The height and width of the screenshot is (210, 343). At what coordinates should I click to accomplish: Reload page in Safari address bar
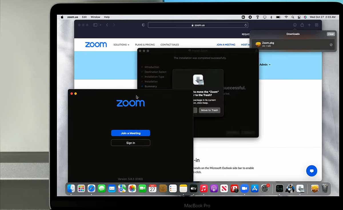pos(246,25)
